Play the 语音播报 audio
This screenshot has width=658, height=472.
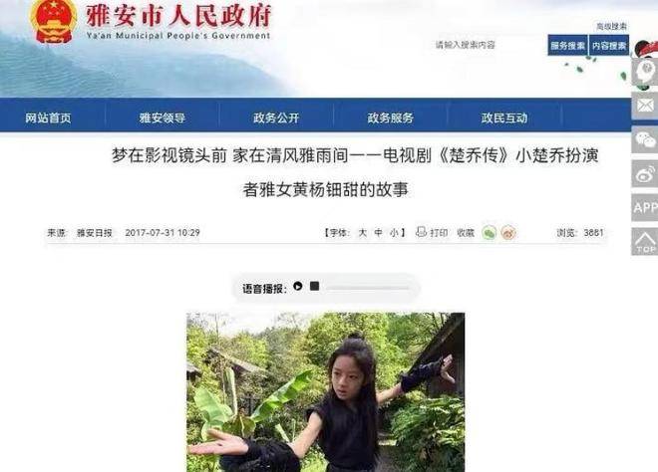(x=297, y=287)
